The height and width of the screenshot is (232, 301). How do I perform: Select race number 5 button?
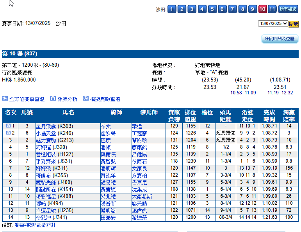click(212, 9)
